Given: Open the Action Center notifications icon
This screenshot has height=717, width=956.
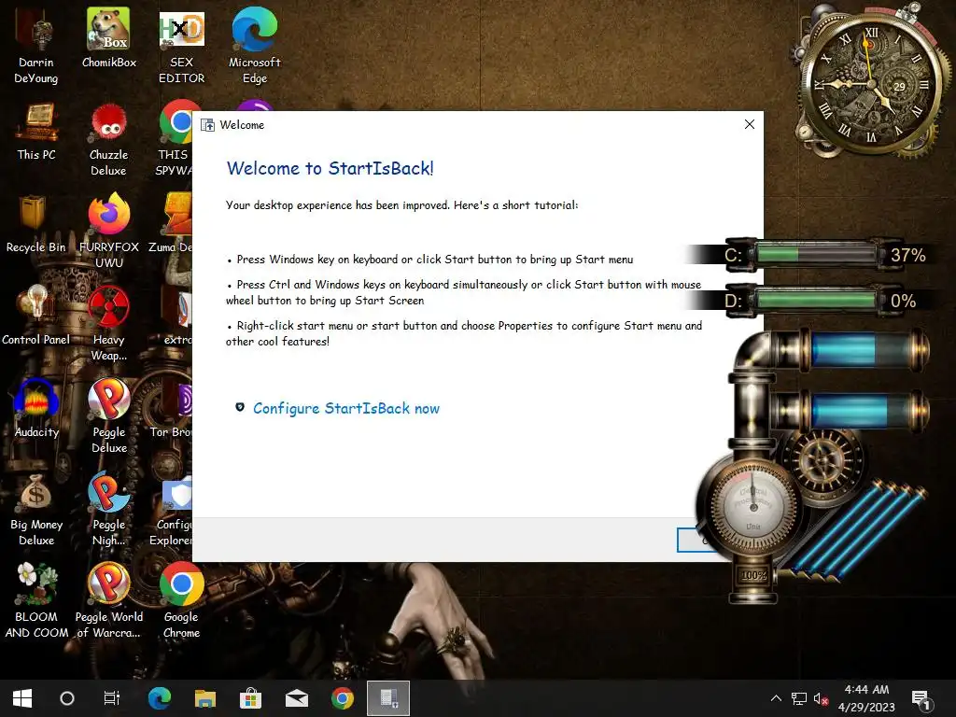Looking at the screenshot, I should [920, 698].
